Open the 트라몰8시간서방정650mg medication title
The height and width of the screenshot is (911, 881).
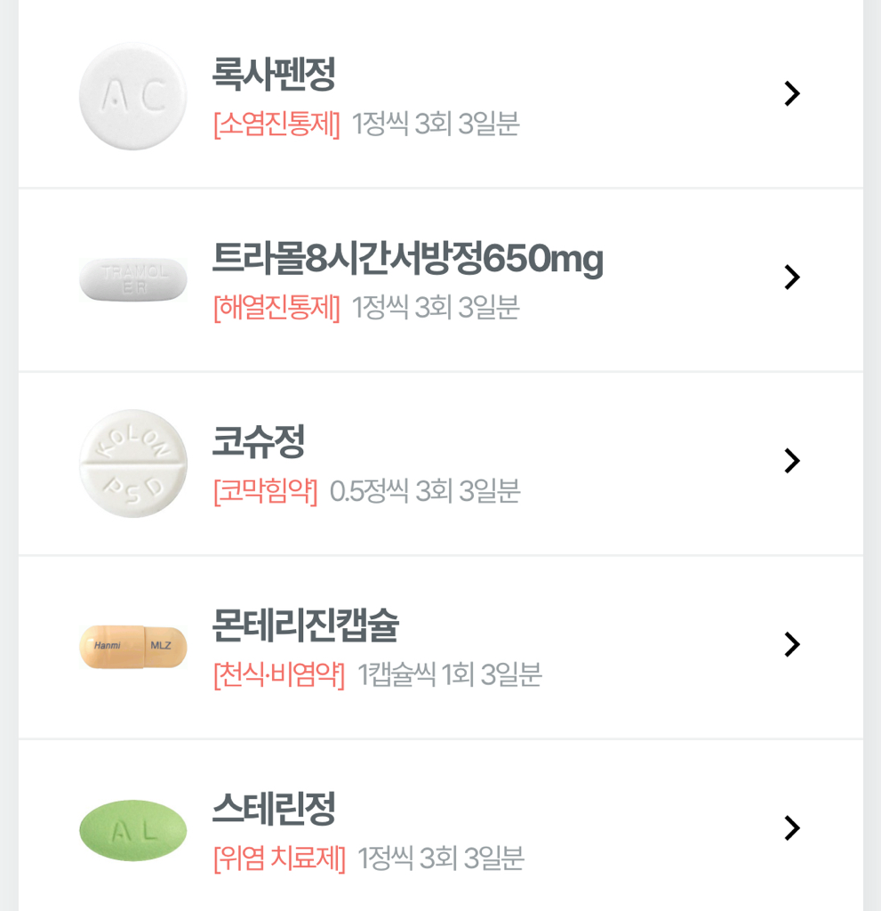click(407, 259)
